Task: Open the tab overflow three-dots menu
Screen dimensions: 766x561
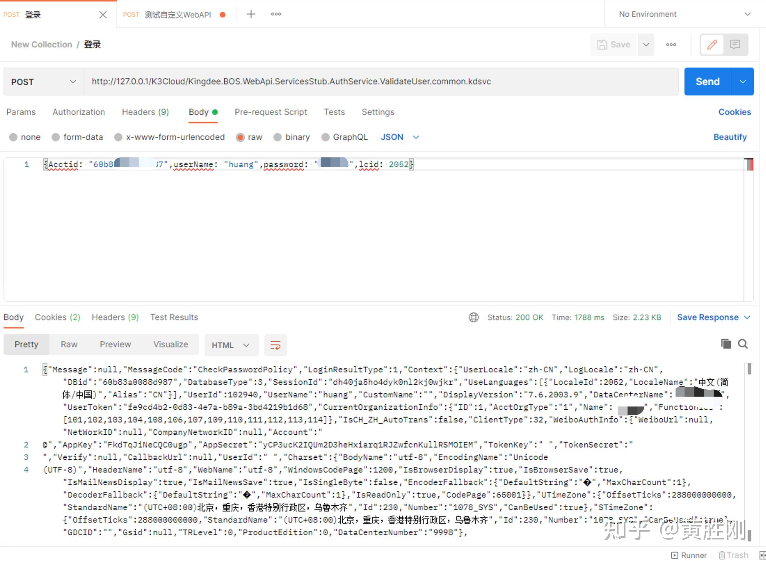Action: coord(276,14)
